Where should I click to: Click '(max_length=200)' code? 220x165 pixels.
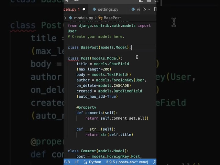pyautogui.click(x=94, y=69)
